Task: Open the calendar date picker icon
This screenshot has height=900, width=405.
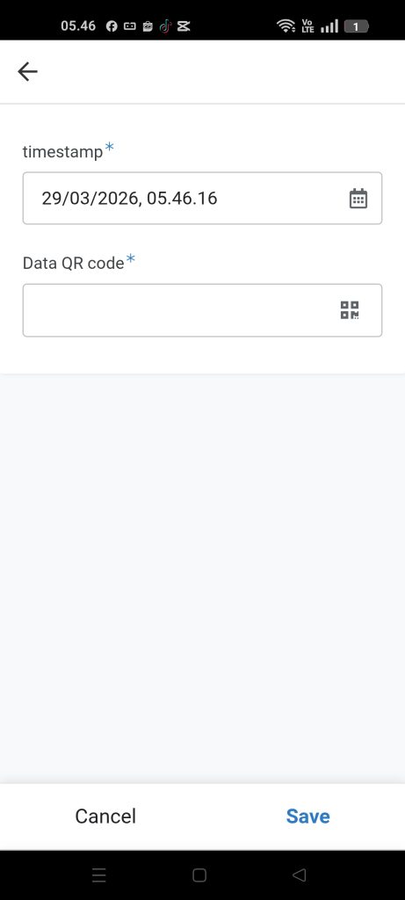Action: 358,199
